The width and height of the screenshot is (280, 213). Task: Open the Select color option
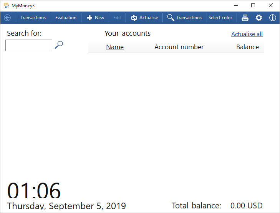click(220, 18)
